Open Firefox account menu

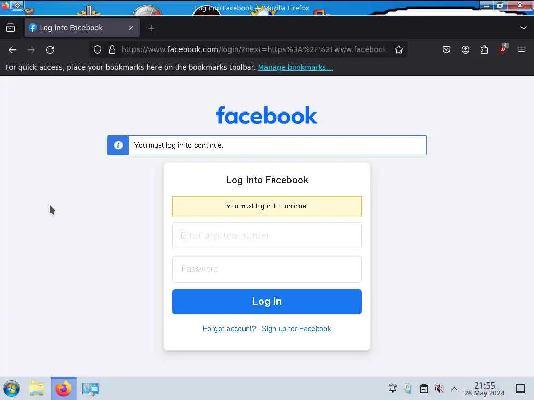click(x=465, y=49)
